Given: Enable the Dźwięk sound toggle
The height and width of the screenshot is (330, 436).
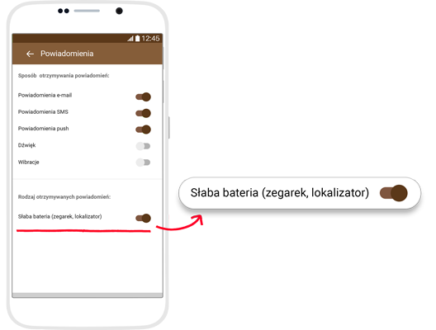Looking at the screenshot, I should click(143, 146).
